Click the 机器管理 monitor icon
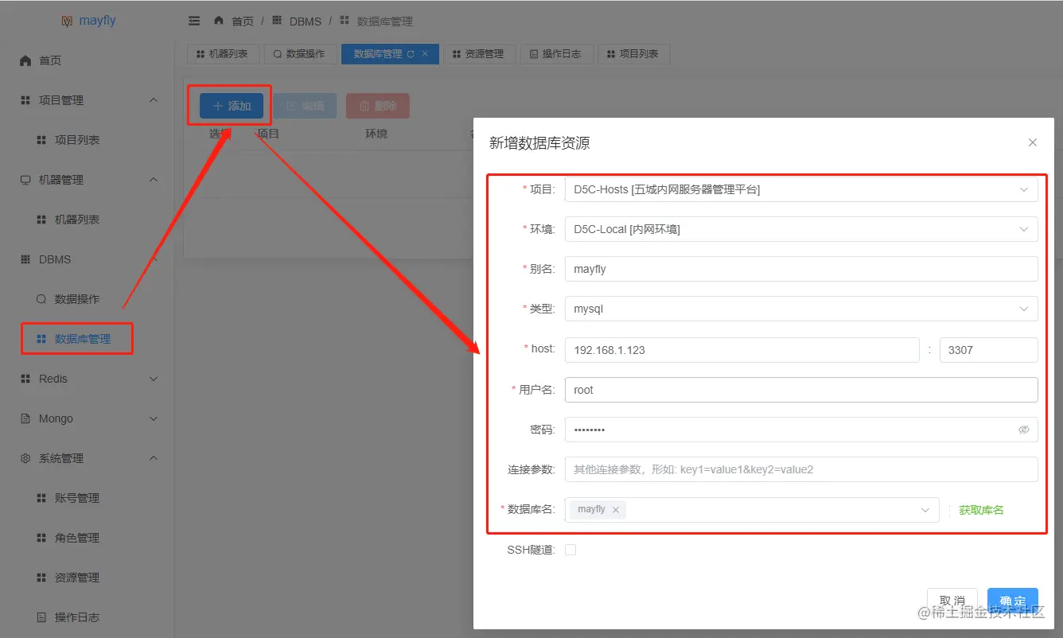 (x=25, y=180)
